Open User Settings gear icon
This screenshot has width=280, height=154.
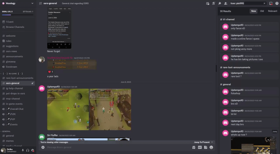coord(33,150)
